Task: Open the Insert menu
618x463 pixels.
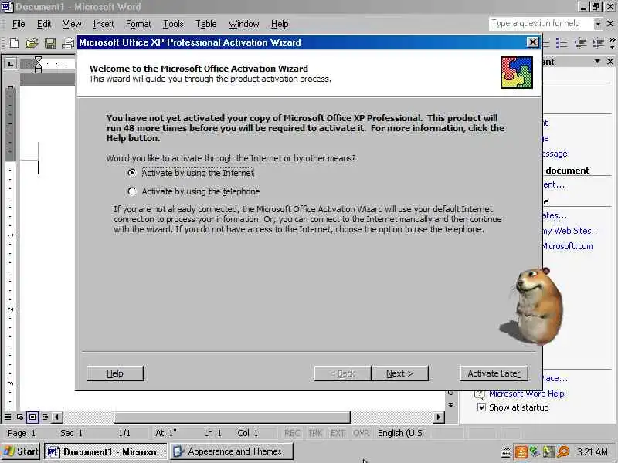Action: coord(104,24)
